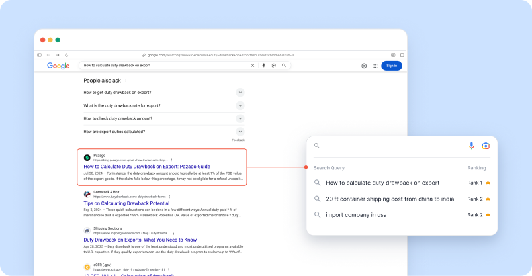The image size is (532, 276).
Task: Click the 'Ranking' column header
Action: click(x=476, y=168)
